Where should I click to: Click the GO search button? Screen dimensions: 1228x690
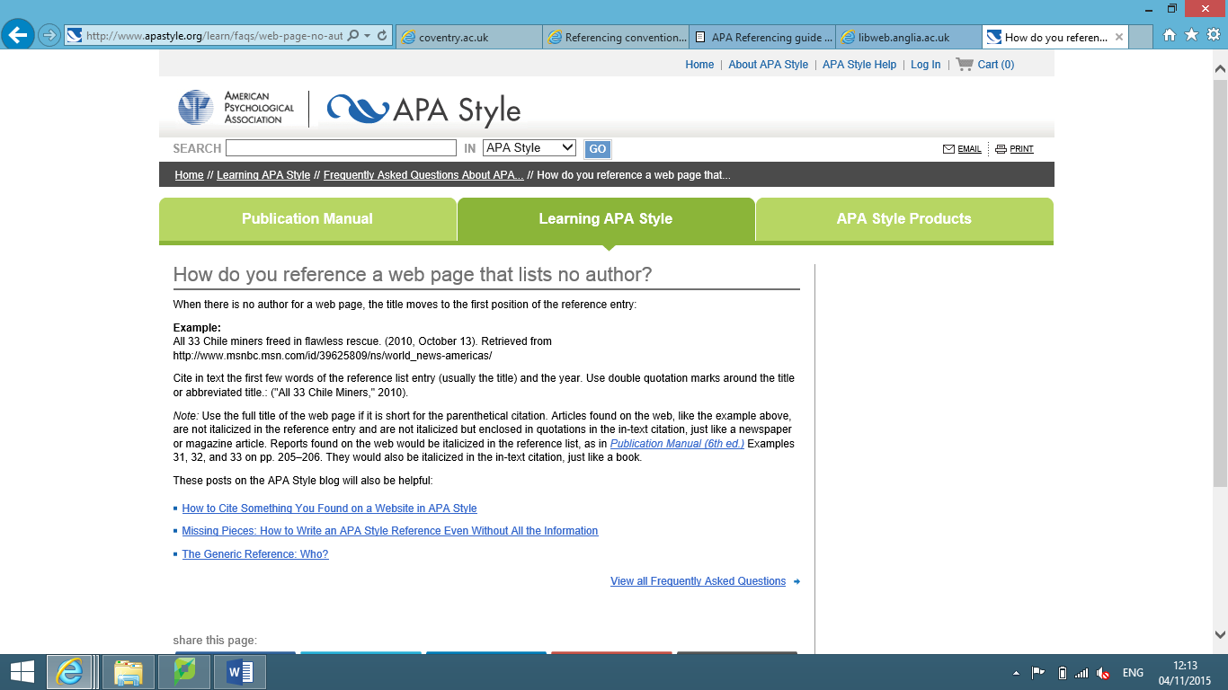[x=597, y=148]
